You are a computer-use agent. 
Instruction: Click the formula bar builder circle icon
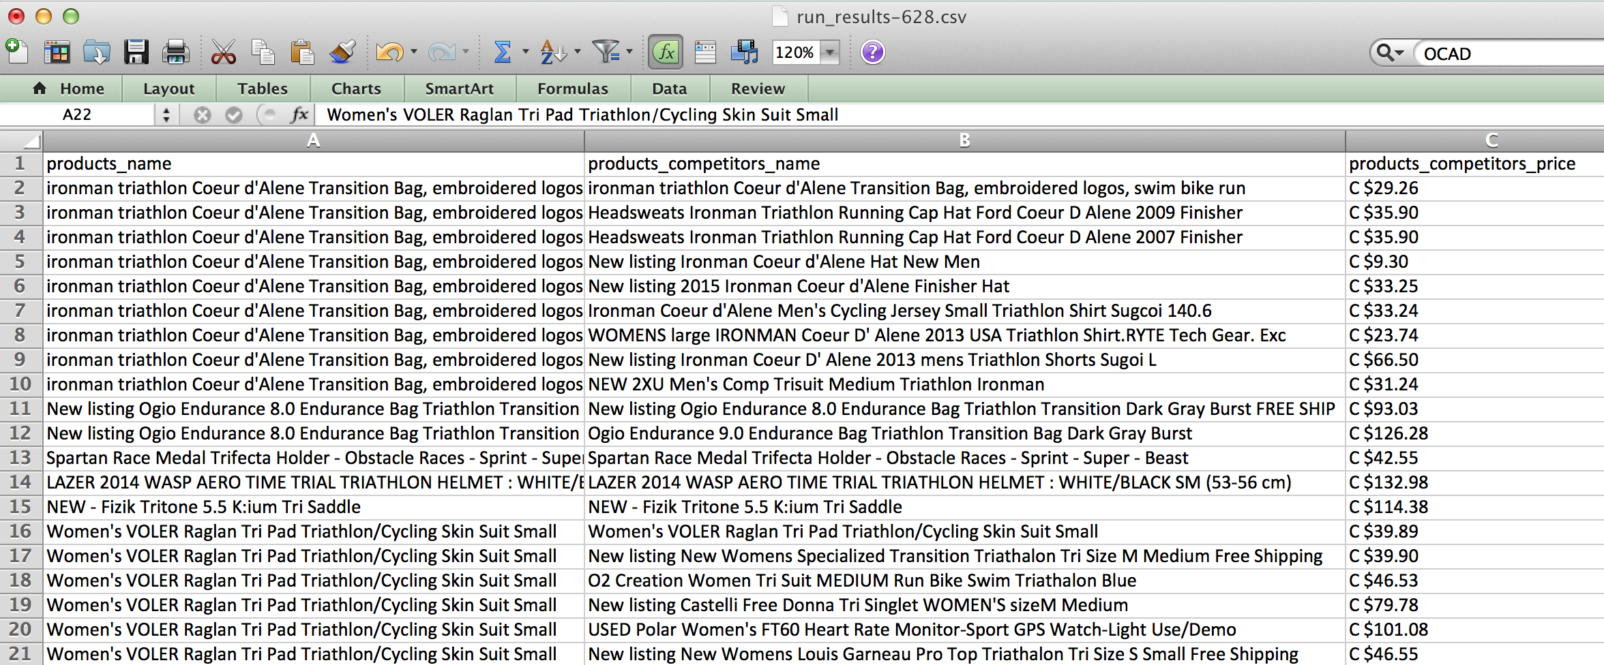coord(267,115)
